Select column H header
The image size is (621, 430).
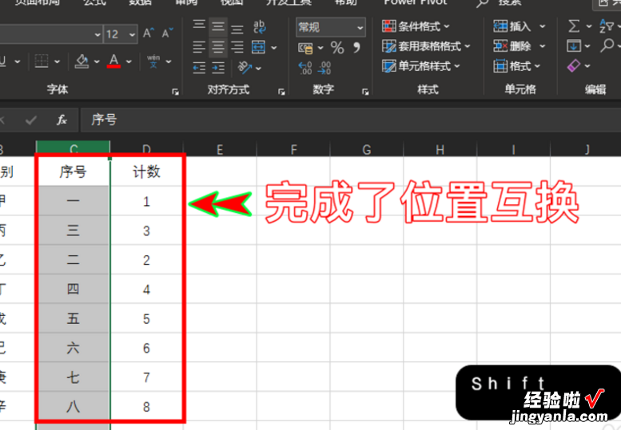coord(440,149)
